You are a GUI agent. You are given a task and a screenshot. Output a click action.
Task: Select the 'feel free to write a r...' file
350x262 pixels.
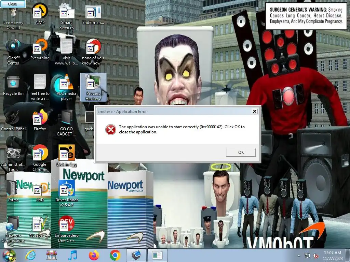click(x=40, y=87)
